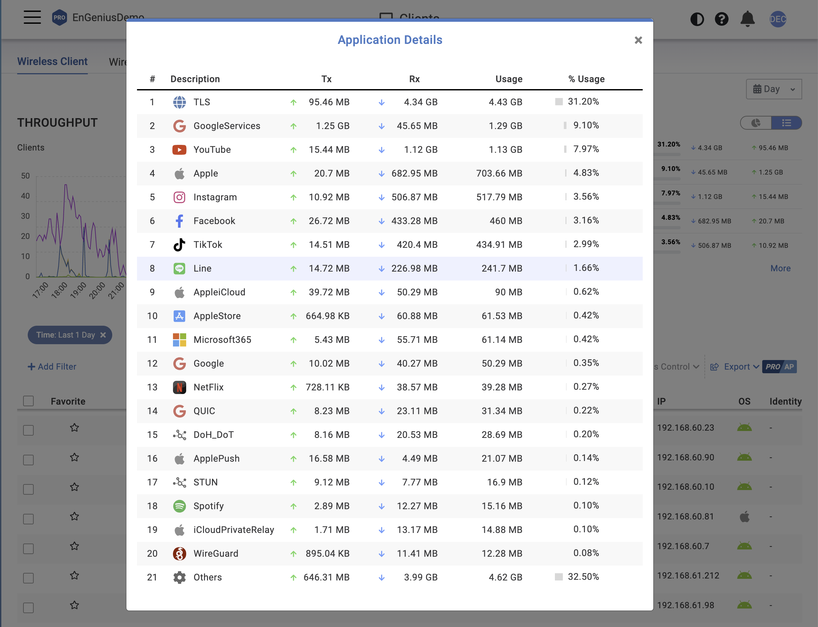The height and width of the screenshot is (627, 818).
Task: Check the box for client 192.168.60.81
Action: pyautogui.click(x=28, y=519)
